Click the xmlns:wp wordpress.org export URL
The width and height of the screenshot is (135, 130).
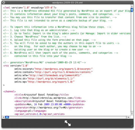[51, 82]
